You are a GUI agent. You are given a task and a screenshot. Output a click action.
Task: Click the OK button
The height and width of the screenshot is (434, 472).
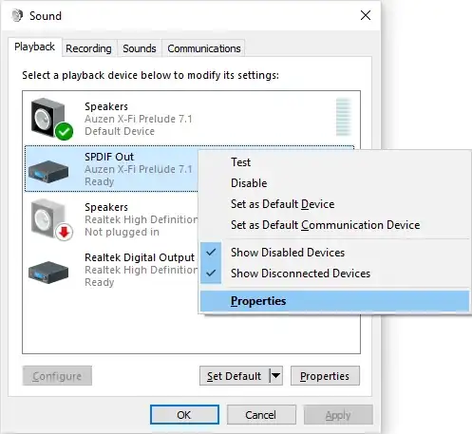184,415
